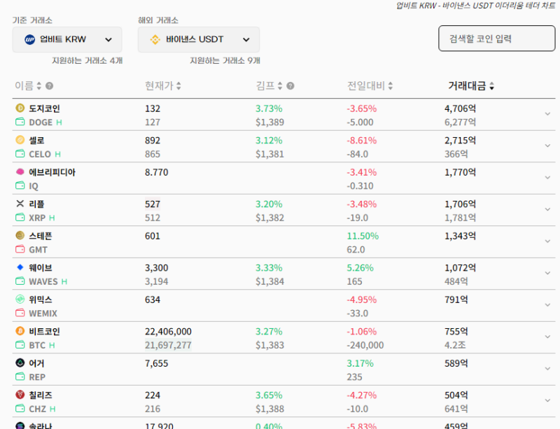
Task: Click the wallet icon beside DOGE
Action: point(20,122)
